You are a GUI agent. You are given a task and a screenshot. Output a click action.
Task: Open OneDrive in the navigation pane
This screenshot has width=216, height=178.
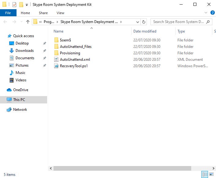(x=21, y=90)
